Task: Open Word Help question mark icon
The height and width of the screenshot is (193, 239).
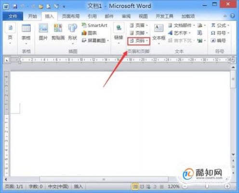Action: tap(232, 16)
